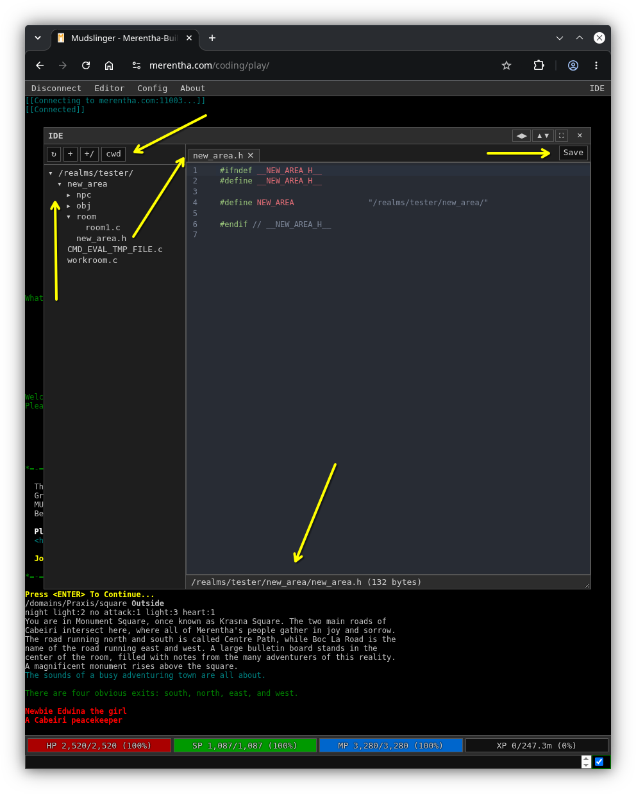Viewport: 636px width, 794px height.
Task: Bookmark this page with the star icon
Action: [x=506, y=65]
